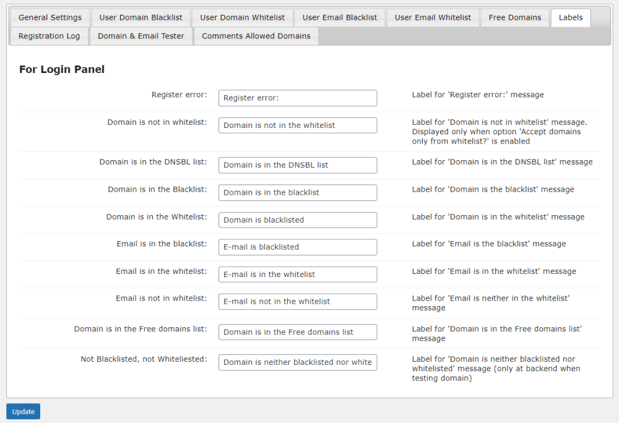This screenshot has width=619, height=423.
Task: Open the General Settings tab
Action: 50,17
